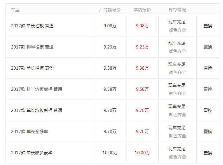The width and height of the screenshot is (223, 165).
Task: Click the 厂商指导价 column header
Action: tap(110, 10)
